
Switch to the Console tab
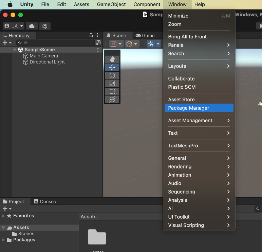click(46, 201)
